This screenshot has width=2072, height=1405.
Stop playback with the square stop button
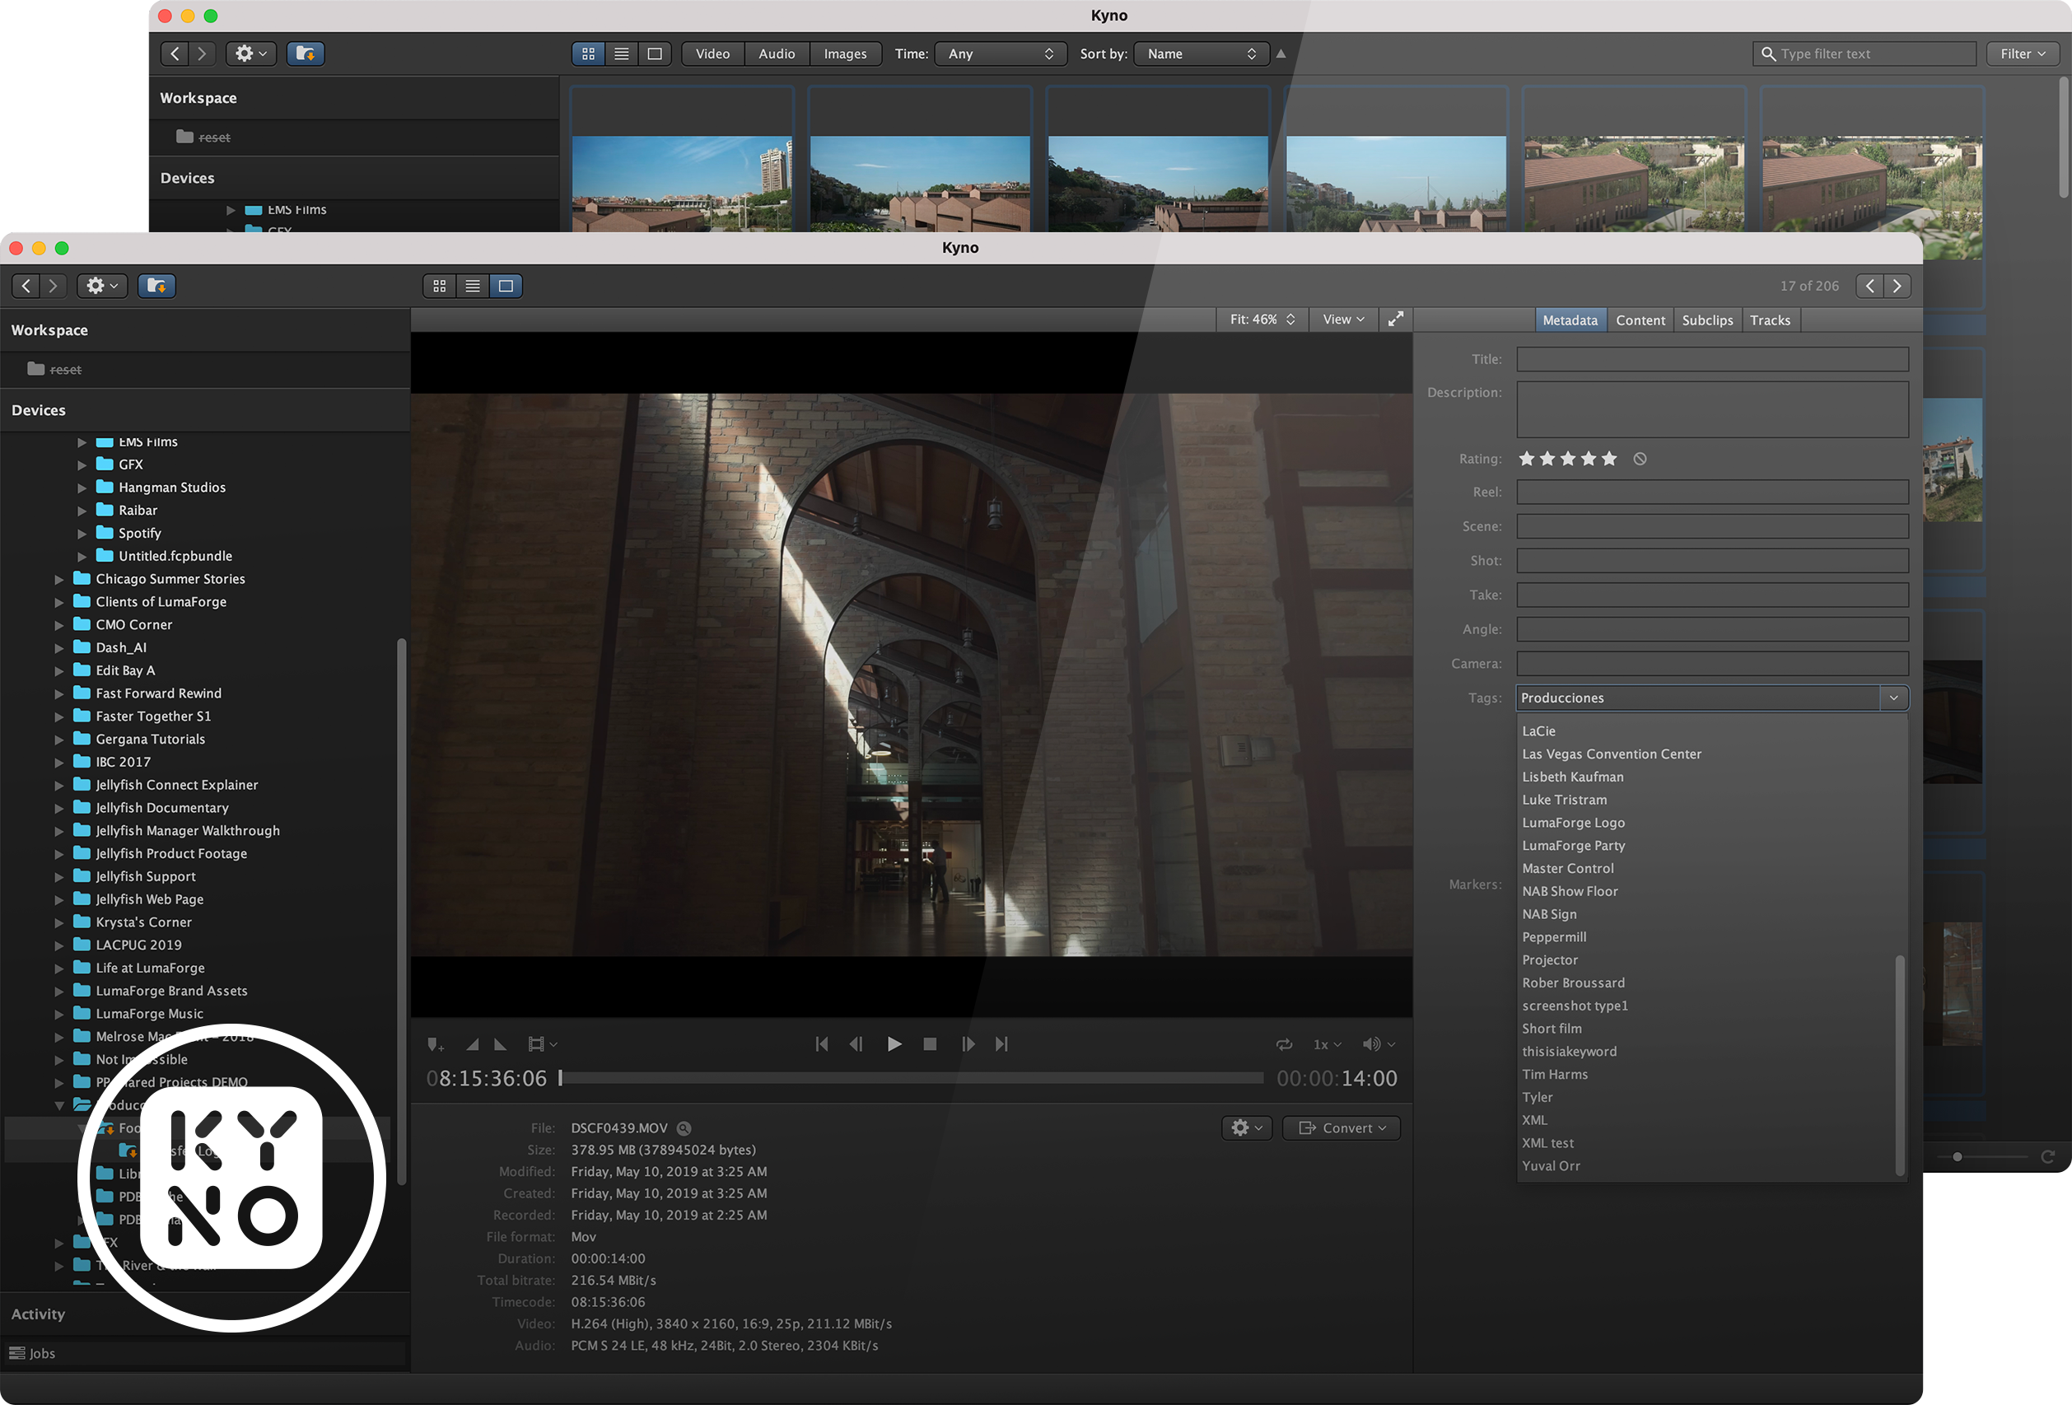point(930,1044)
